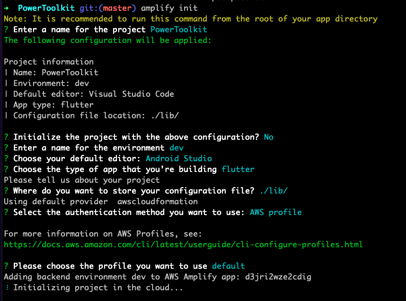Viewport: 406px width, 301px height.
Task: Click the 'Project information' heading line
Action: (x=49, y=61)
